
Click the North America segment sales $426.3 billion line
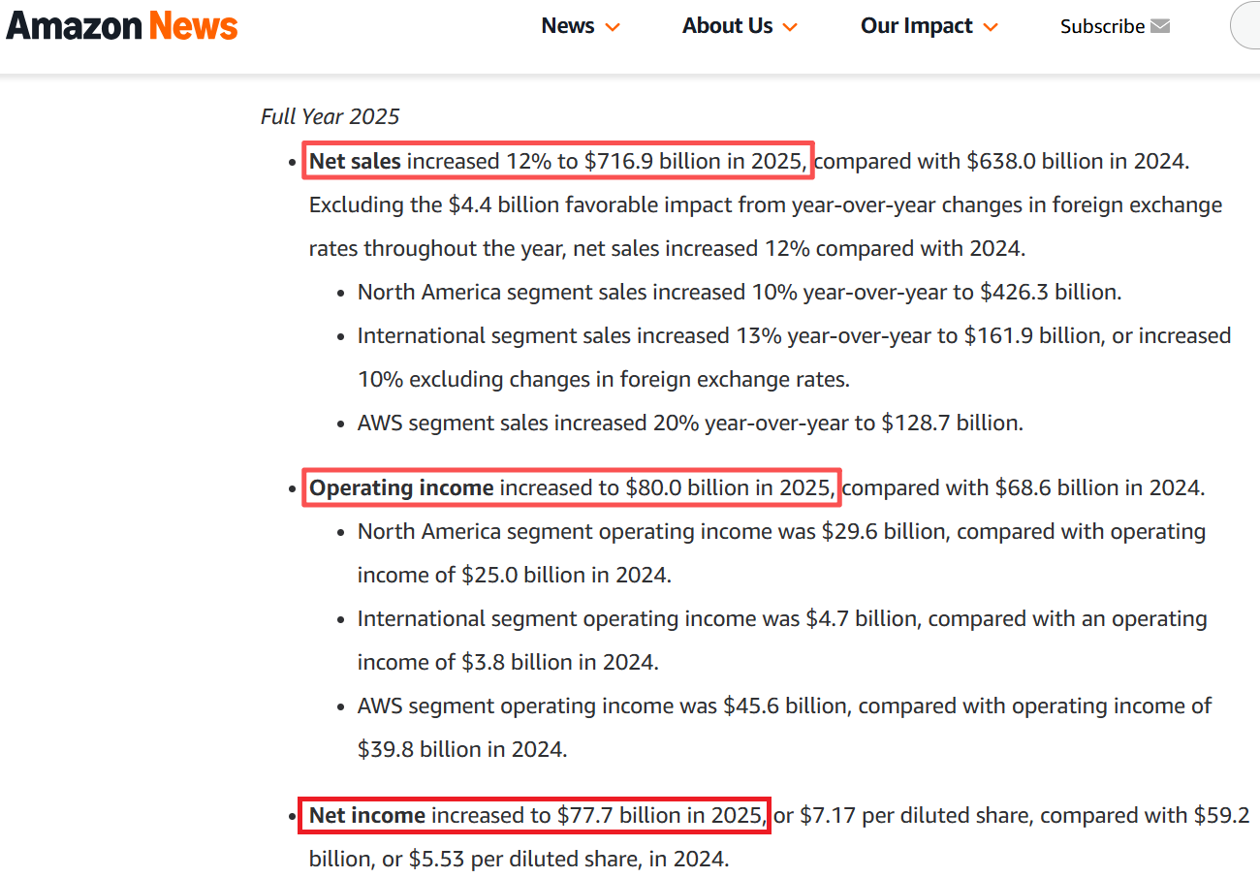[739, 292]
